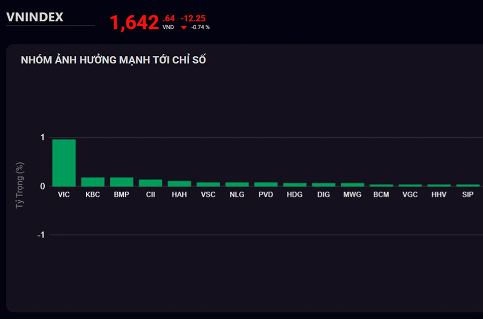Click the PVD ticker label

pos(265,195)
